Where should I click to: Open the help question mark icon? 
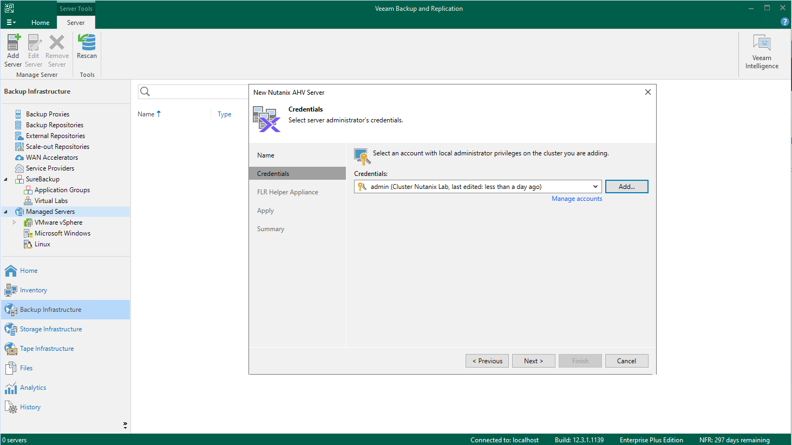784,22
